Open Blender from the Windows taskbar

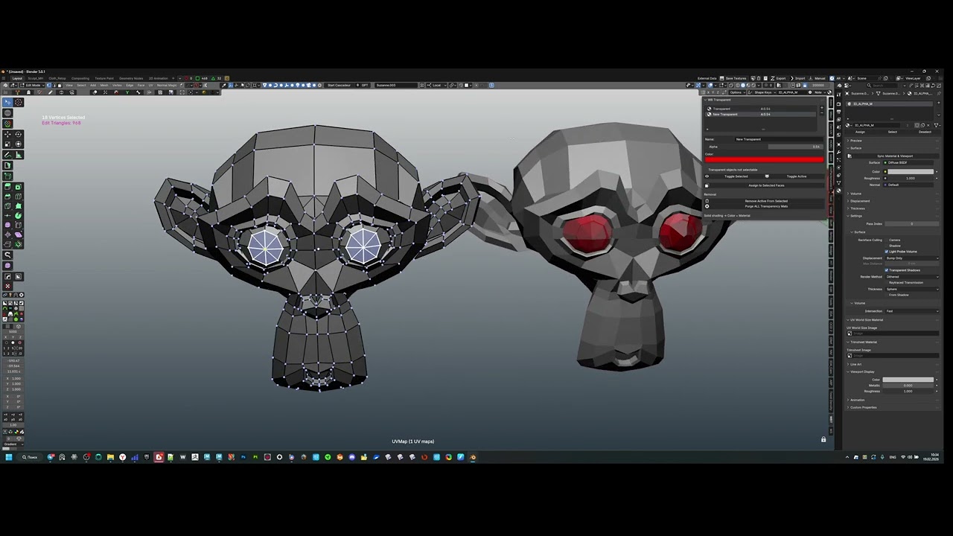pyautogui.click(x=472, y=457)
